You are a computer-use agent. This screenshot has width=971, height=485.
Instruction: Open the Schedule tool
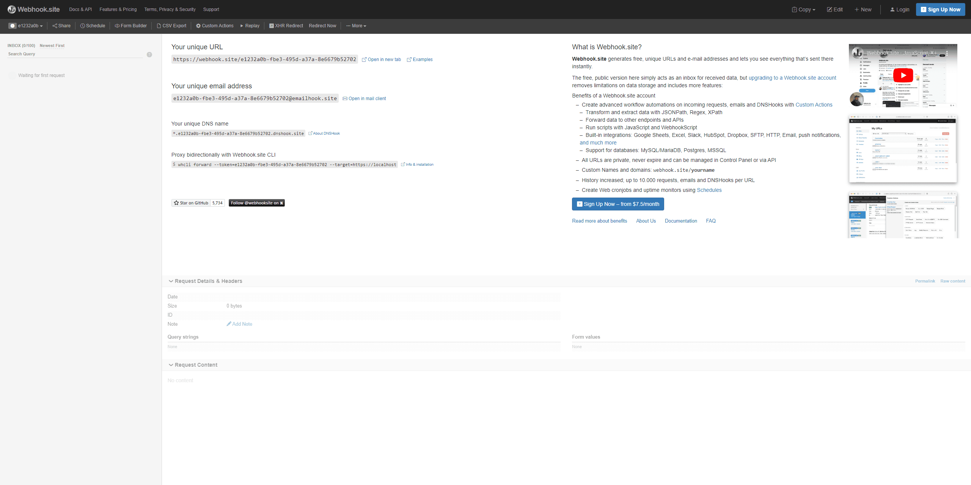tap(93, 26)
